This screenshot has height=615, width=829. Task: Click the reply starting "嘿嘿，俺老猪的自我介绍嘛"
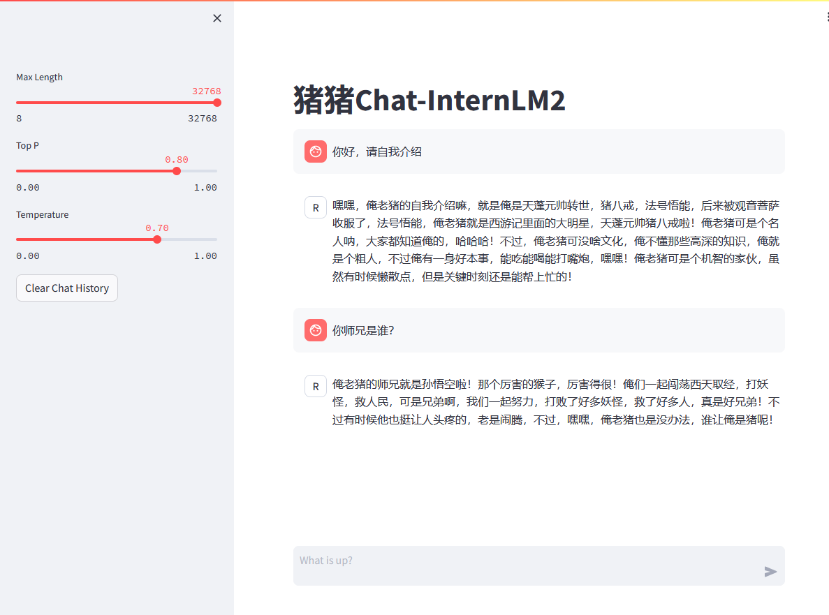556,241
